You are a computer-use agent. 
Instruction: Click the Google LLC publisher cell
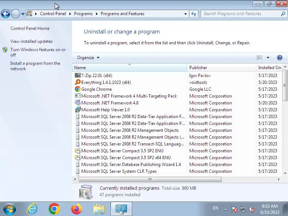[x=200, y=89]
